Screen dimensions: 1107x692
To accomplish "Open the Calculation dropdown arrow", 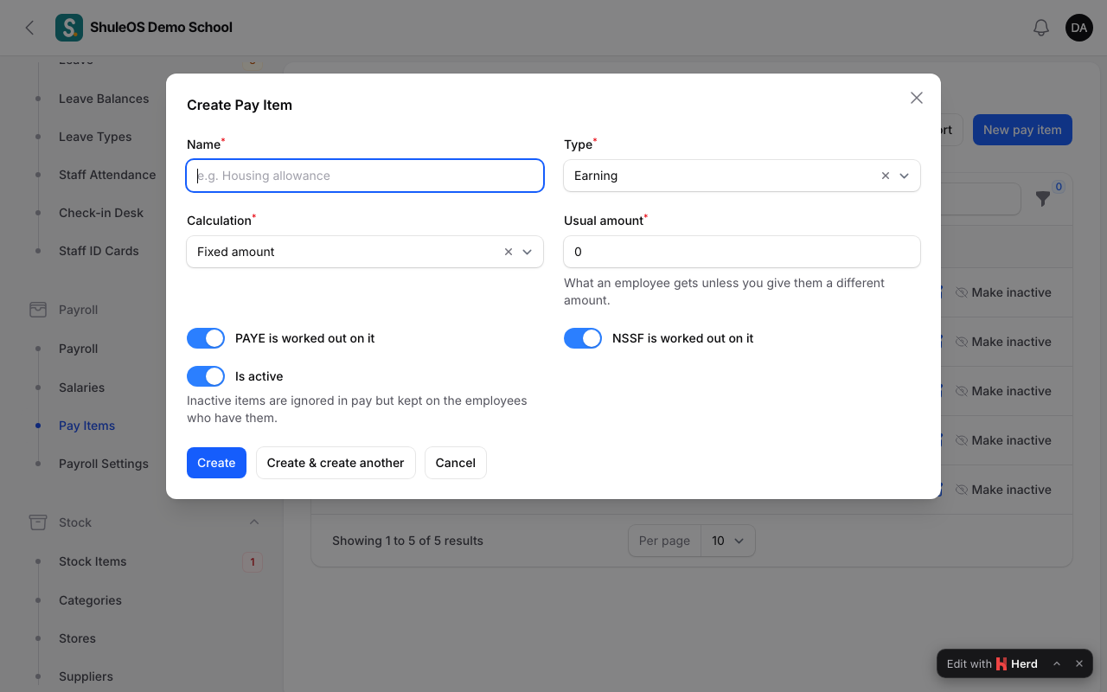I will coord(528,252).
